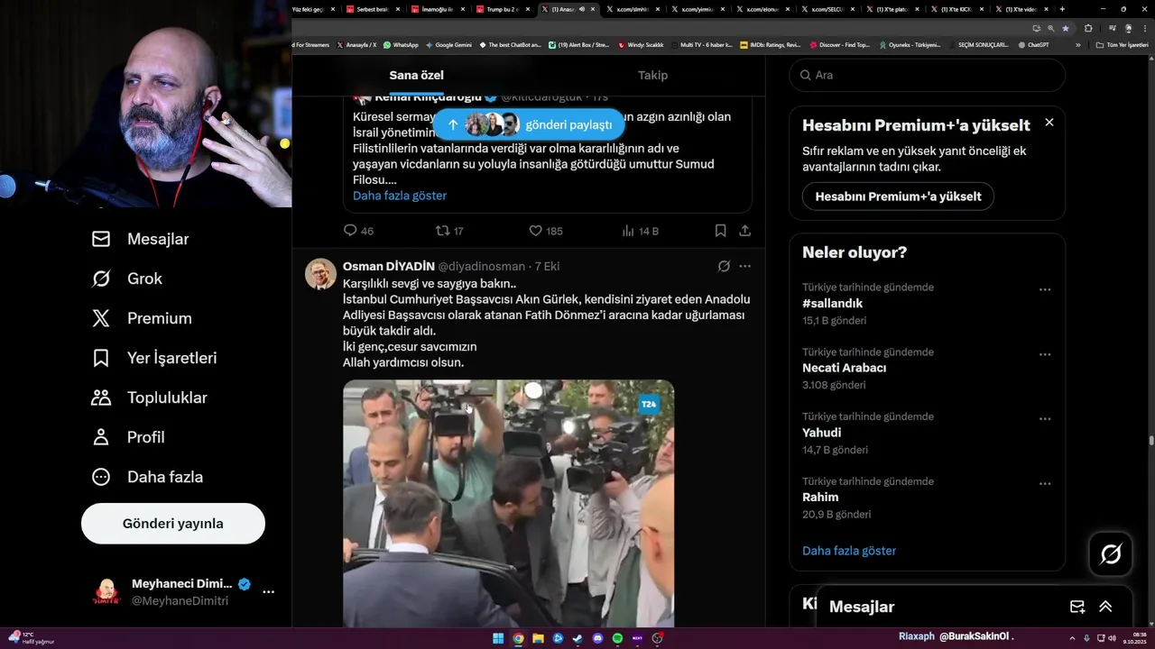Open Windows Start menu
Screen dimensions: 1155x649
[x=498, y=638]
